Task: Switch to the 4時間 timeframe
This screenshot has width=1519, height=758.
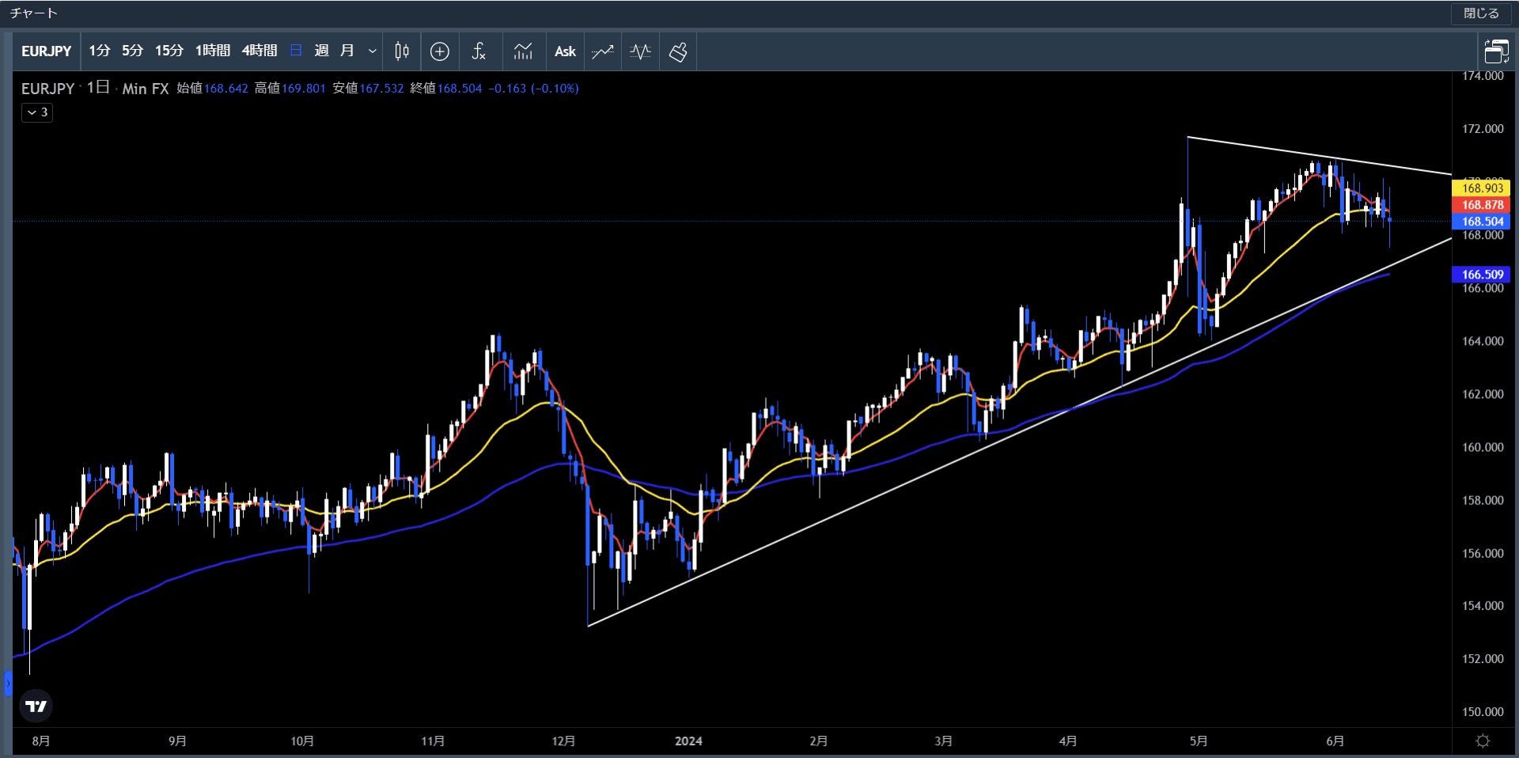Action: click(x=259, y=51)
